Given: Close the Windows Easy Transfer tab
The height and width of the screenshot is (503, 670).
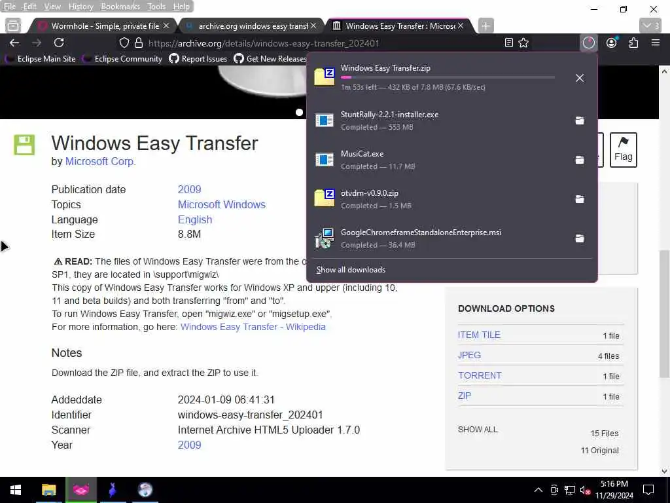Looking at the screenshot, I should pos(461,26).
